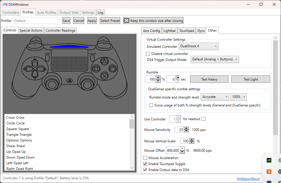
Task: Select the Square button on controller image
Action: [x=96, y=69]
